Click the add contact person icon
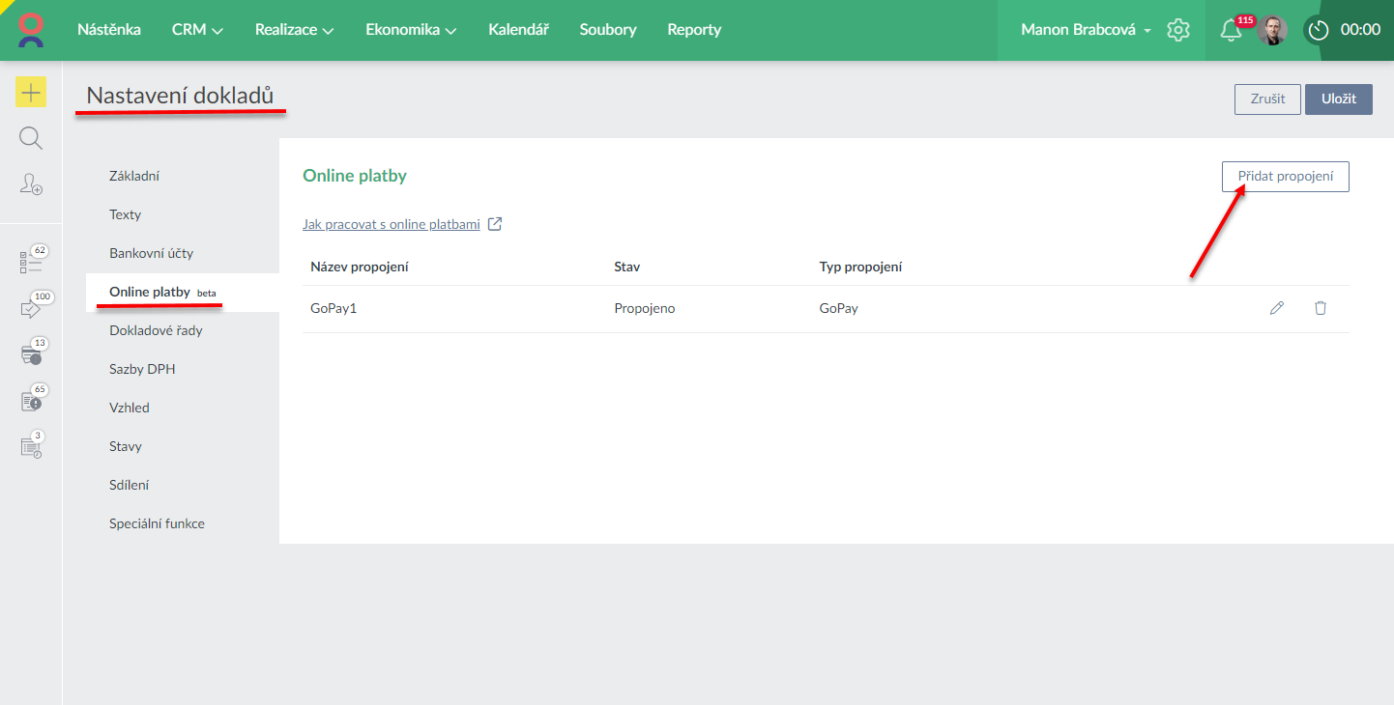1394x705 pixels. point(31,183)
